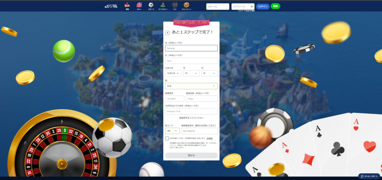
Task: Open the +81 country code dropdown
Action: pyautogui.click(x=172, y=131)
